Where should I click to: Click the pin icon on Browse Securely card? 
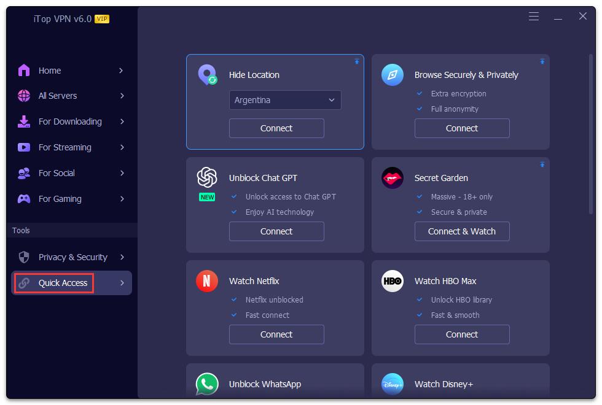(542, 61)
